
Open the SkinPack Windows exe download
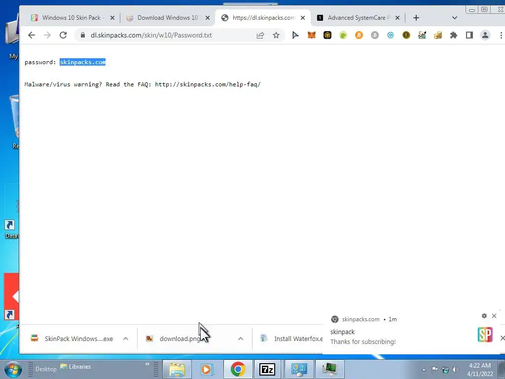[x=73, y=339]
